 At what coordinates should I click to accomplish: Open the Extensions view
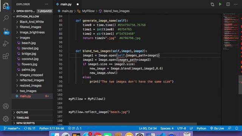pyautogui.click(x=6, y=56)
